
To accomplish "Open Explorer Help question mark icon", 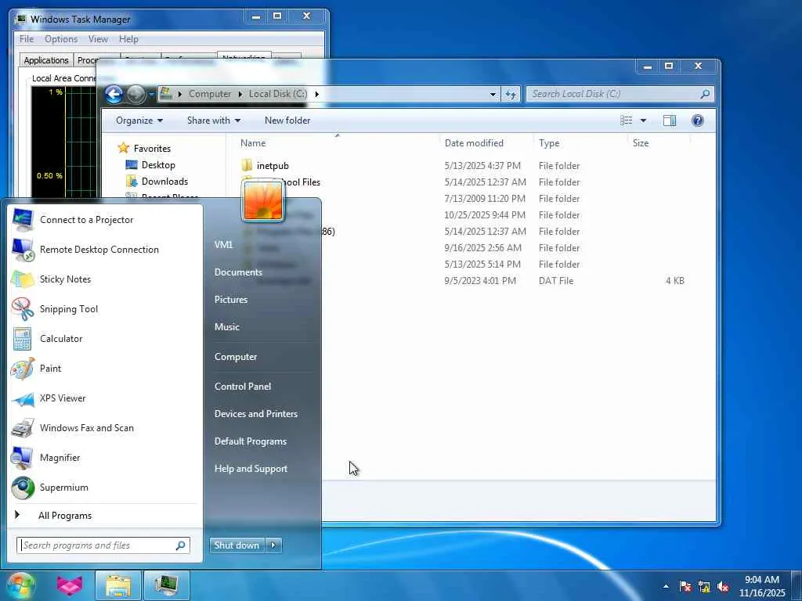I will coord(697,121).
